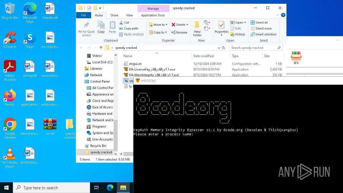Click the Task View taskbar button
Screen dimensions: 343x193
(x=96, y=188)
